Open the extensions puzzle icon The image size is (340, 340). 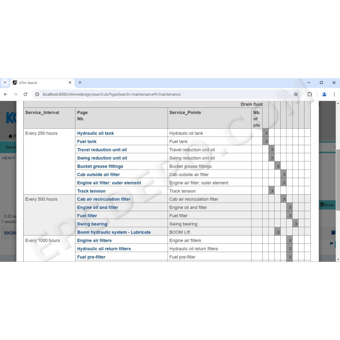pyautogui.click(x=310, y=94)
